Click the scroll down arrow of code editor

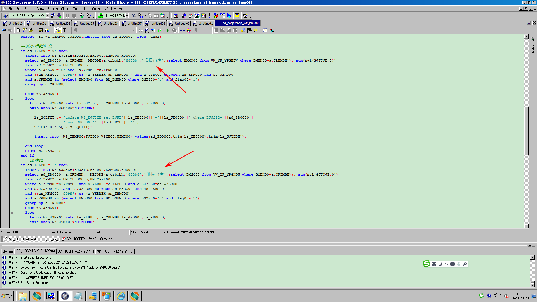[x=526, y=226]
